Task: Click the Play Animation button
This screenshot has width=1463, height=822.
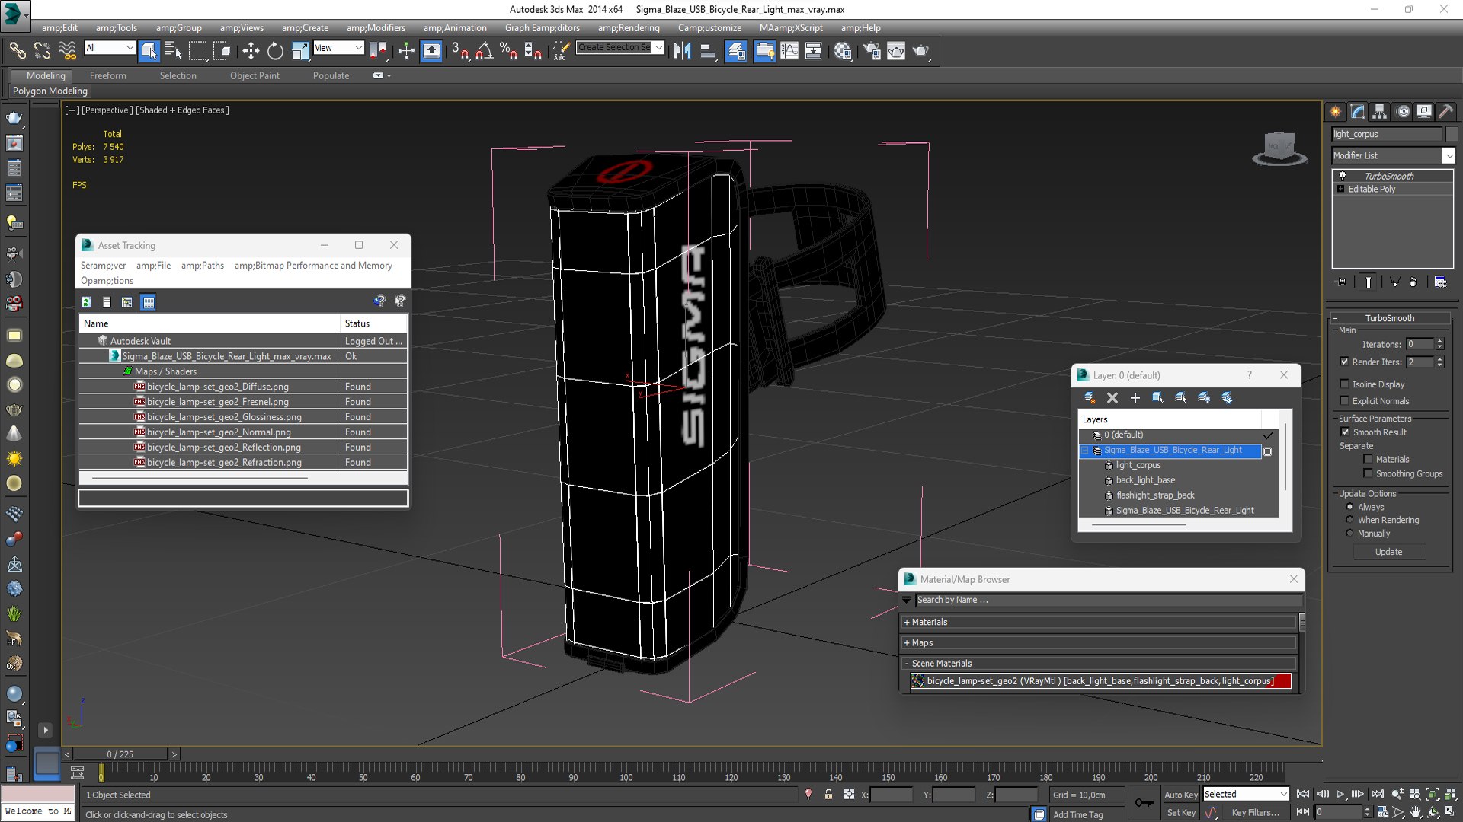Action: pos(1340,794)
